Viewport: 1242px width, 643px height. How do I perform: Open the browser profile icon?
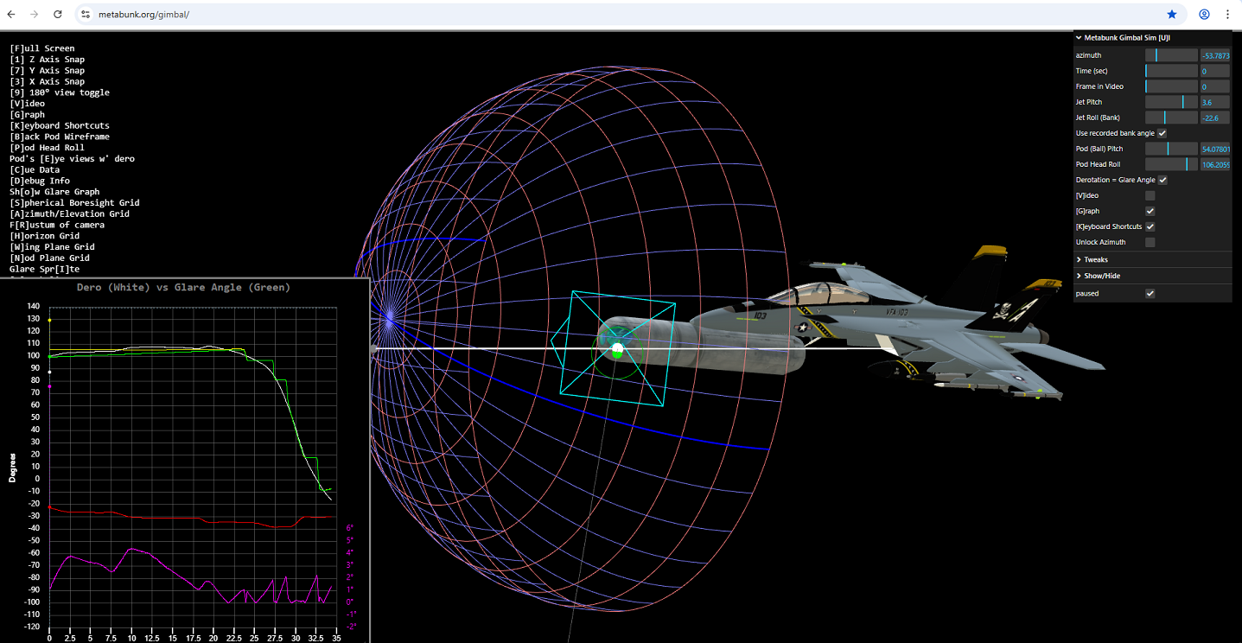1204,15
